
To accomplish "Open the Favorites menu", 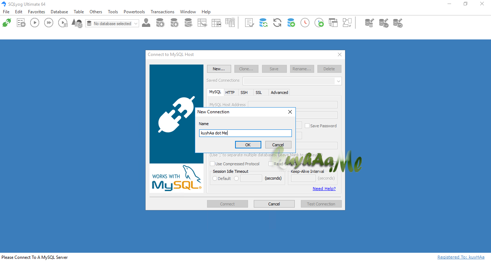I will [37, 12].
